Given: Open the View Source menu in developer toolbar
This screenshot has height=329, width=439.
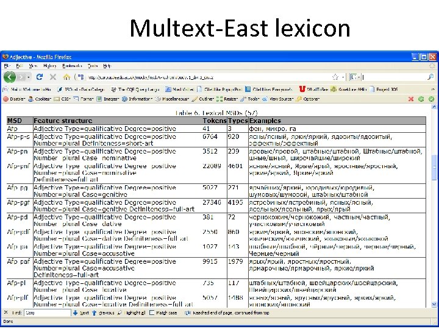Looking at the screenshot, I should pyautogui.click(x=278, y=99).
